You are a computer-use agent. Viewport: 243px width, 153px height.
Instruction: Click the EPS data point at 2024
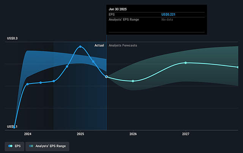27,84
